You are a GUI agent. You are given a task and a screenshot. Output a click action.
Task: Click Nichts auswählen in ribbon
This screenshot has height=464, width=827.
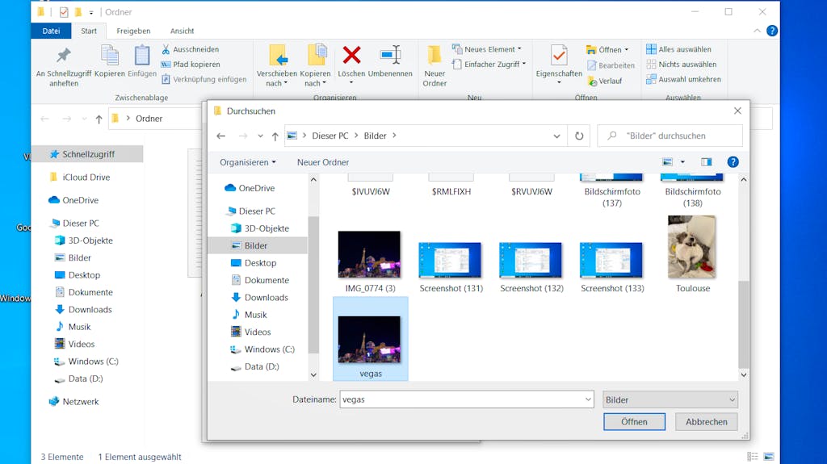682,65
